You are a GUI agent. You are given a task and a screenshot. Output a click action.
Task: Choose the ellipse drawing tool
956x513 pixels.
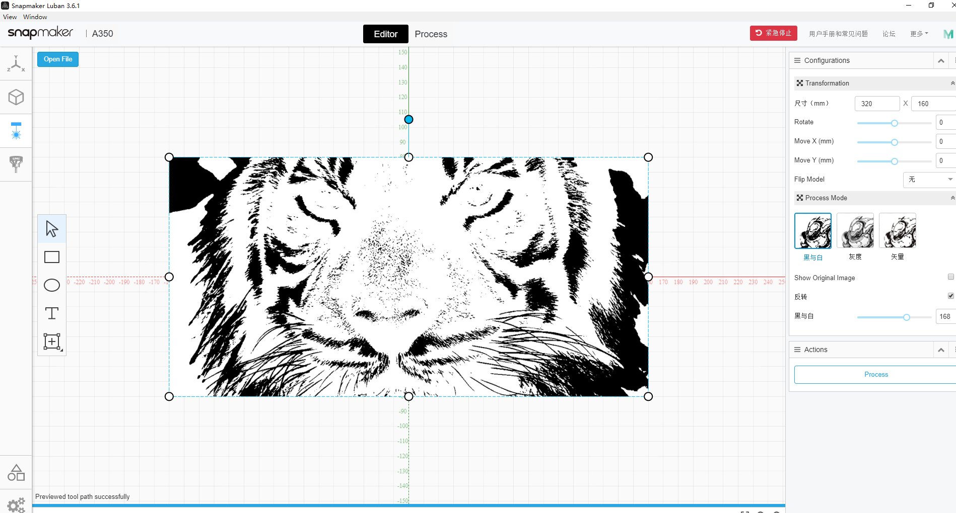point(52,285)
